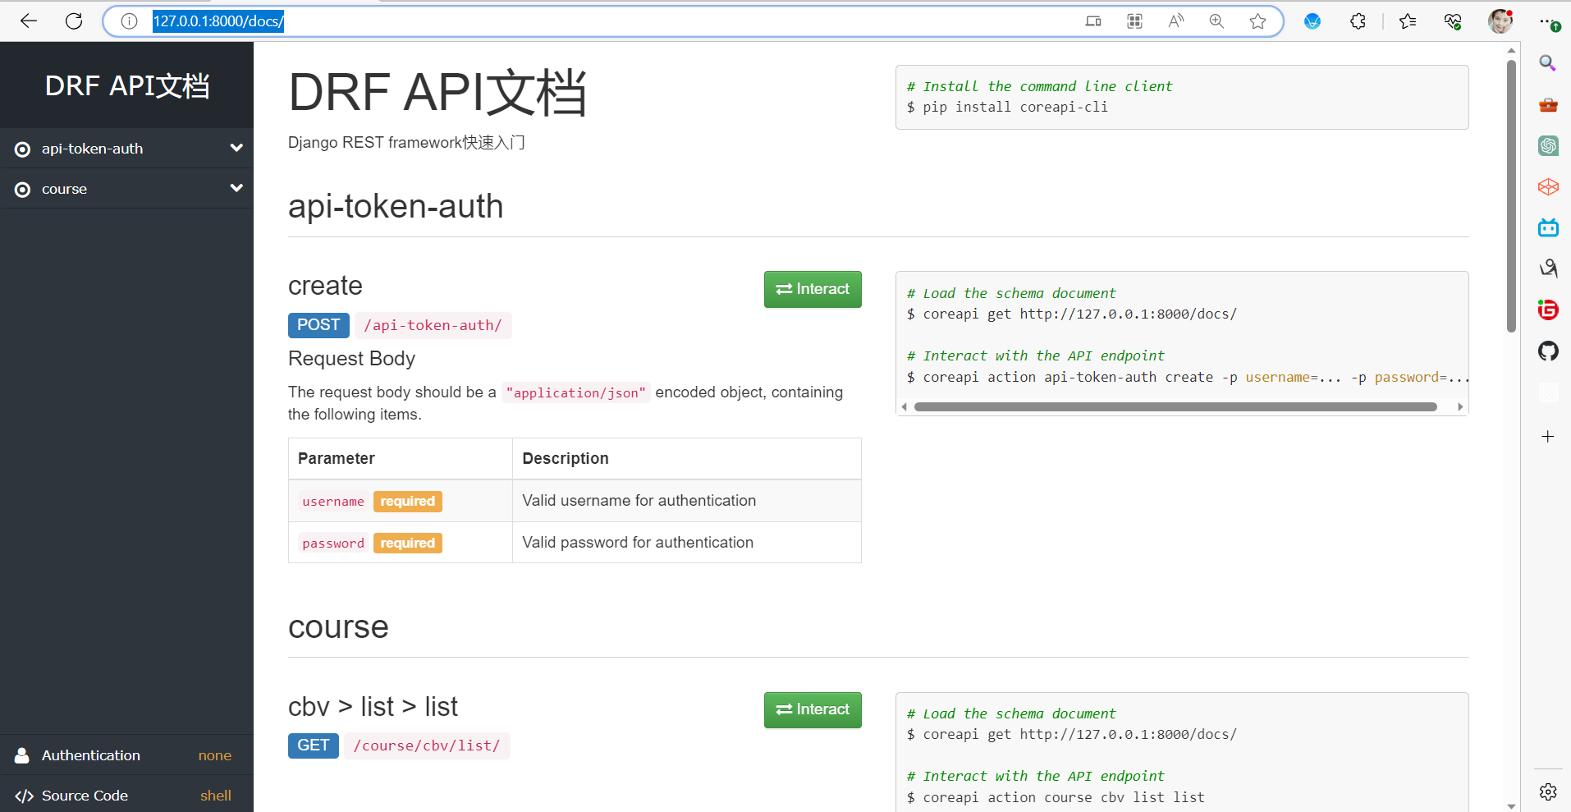
Task: Click the page vertical scrollbar thumb
Action: coord(1511,195)
